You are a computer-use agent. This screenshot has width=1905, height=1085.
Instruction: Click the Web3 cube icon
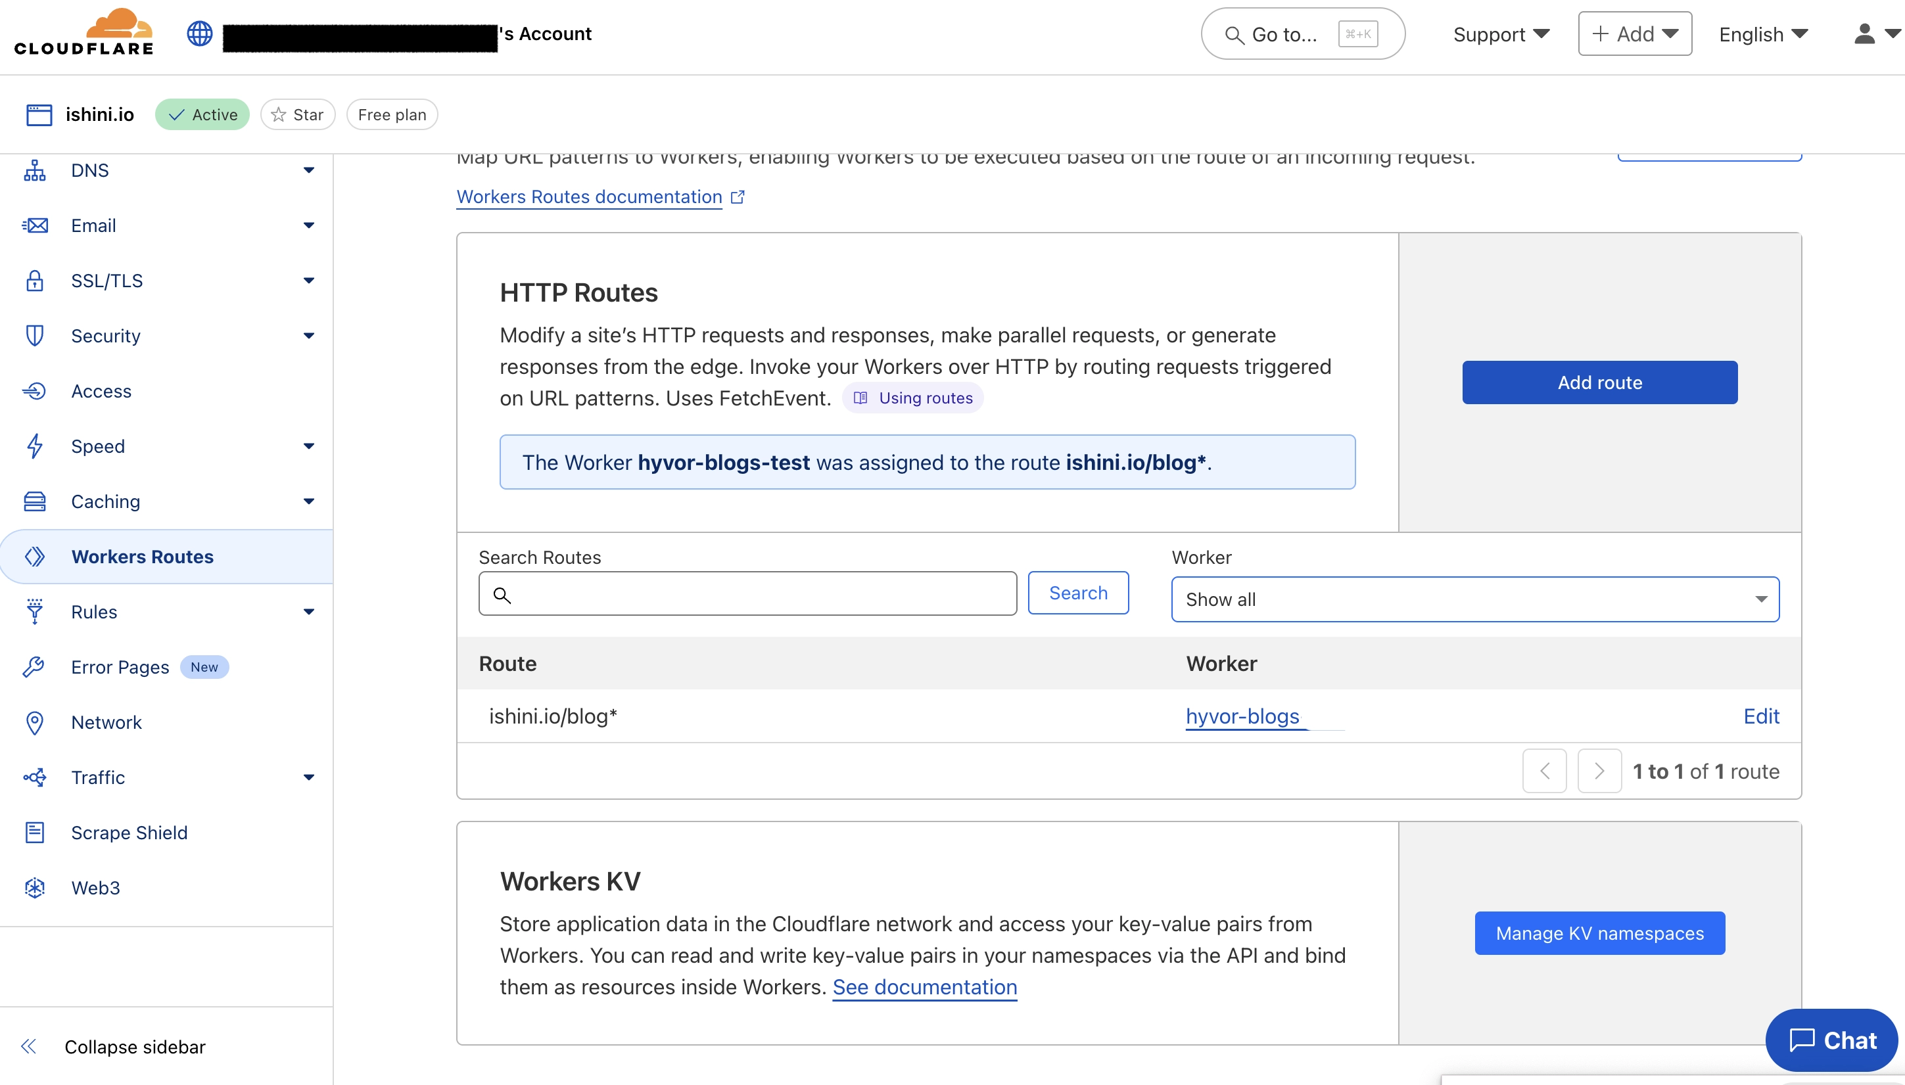click(x=35, y=888)
